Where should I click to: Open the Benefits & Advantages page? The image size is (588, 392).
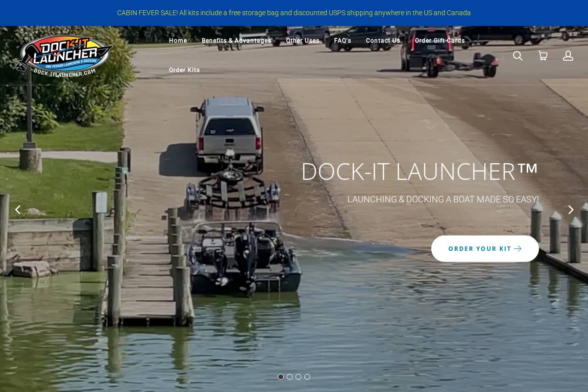pos(236,41)
